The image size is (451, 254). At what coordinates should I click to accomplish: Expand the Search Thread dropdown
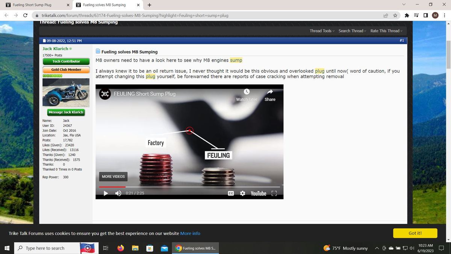coord(352,31)
